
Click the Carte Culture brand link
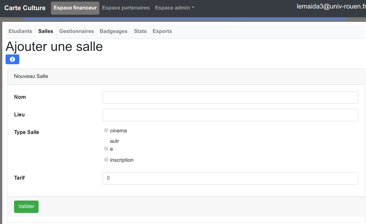click(x=25, y=8)
